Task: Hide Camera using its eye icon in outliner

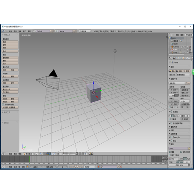Action: (185, 47)
